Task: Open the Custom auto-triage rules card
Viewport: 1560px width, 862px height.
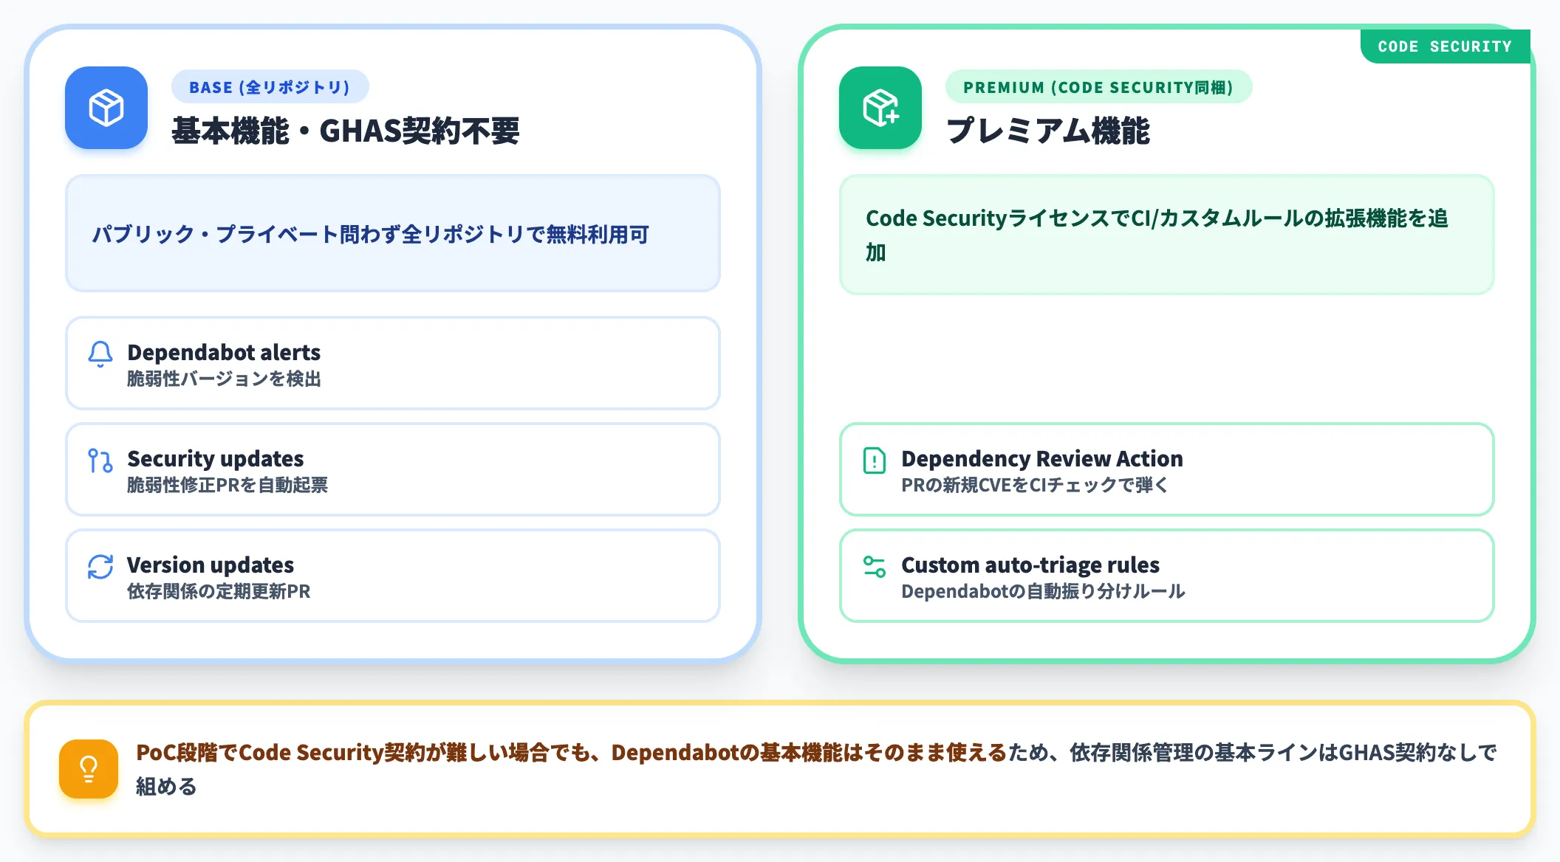Action: [1167, 576]
